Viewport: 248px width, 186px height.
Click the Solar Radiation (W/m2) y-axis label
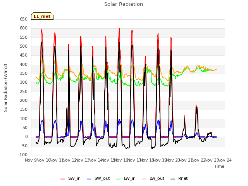5,88
